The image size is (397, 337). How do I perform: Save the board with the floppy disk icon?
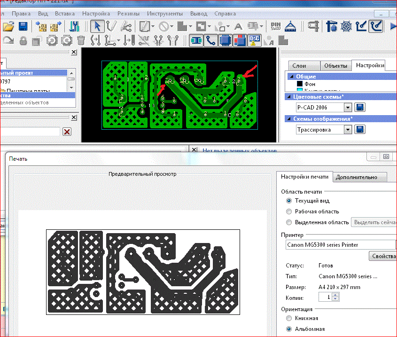point(23,26)
